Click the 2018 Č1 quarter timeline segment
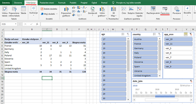The image size is (196, 104). tap(157, 96)
